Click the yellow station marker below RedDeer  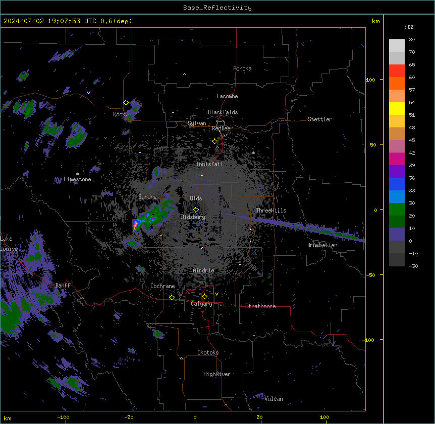click(x=215, y=142)
